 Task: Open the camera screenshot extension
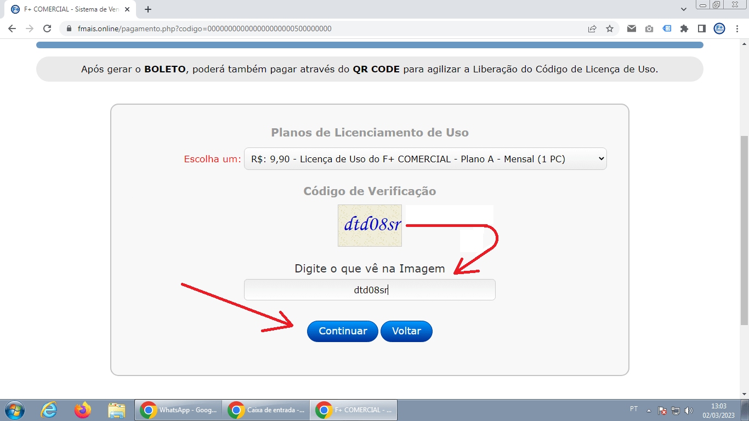click(x=649, y=29)
